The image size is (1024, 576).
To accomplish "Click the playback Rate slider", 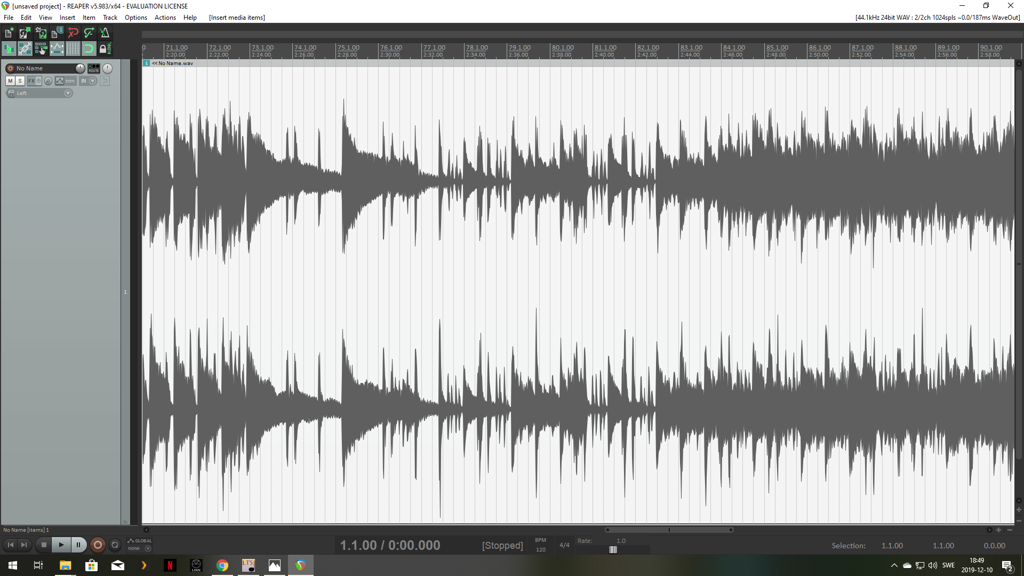I will tap(613, 550).
